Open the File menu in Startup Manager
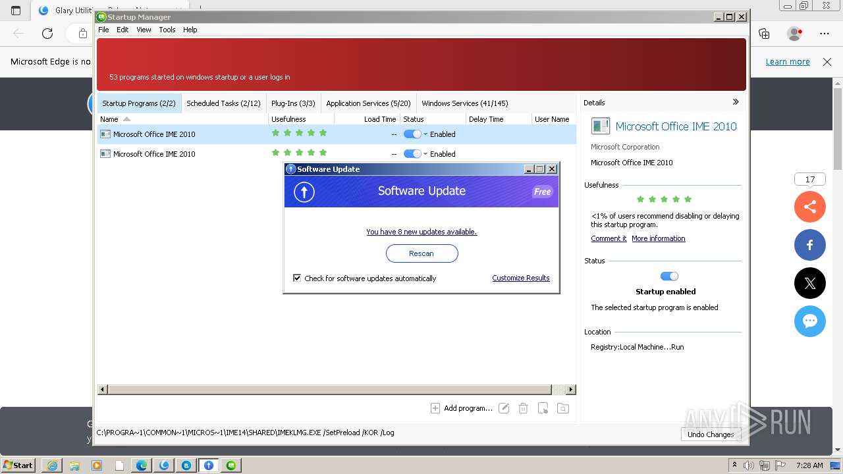Screen dimensions: 843x474 [x=103, y=30]
